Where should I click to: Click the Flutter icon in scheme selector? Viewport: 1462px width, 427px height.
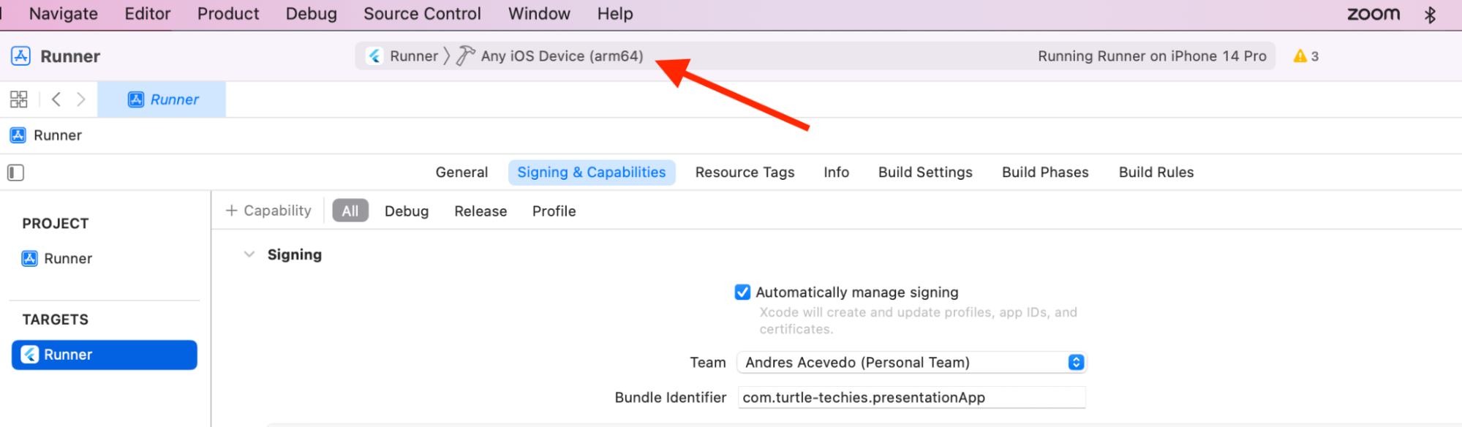(375, 56)
